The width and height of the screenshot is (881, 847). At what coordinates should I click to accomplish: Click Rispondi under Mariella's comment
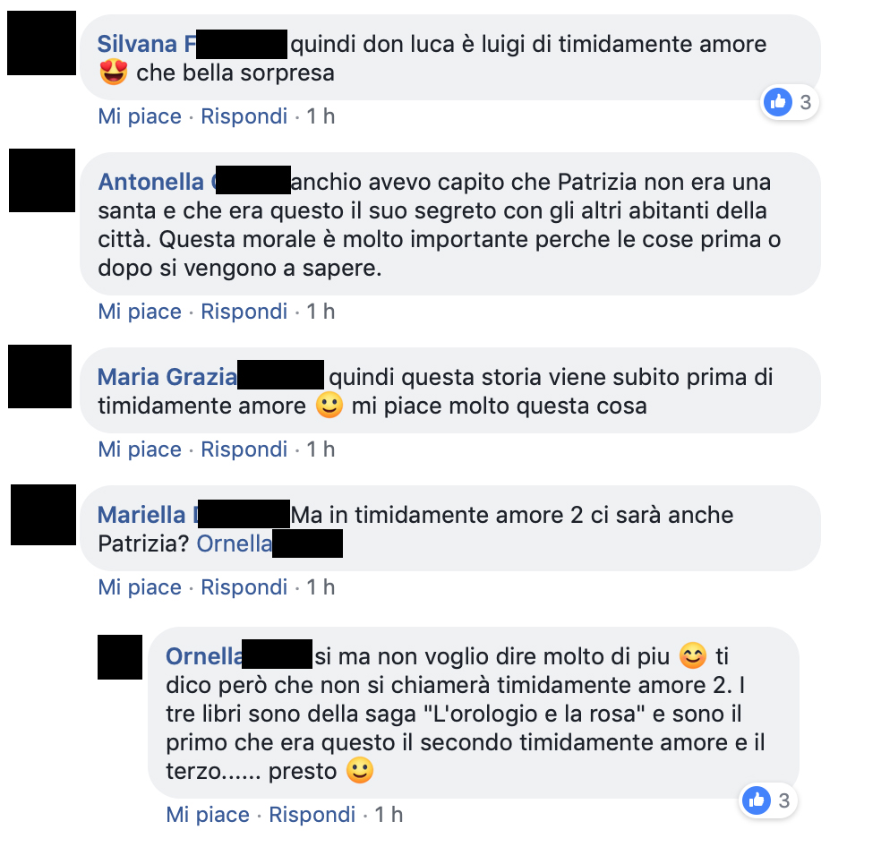244,586
